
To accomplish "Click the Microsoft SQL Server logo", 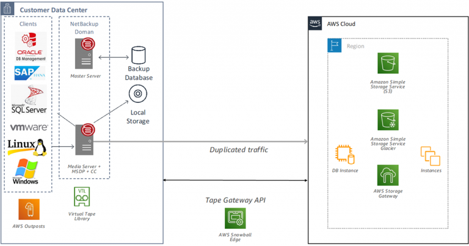I will tap(29, 102).
